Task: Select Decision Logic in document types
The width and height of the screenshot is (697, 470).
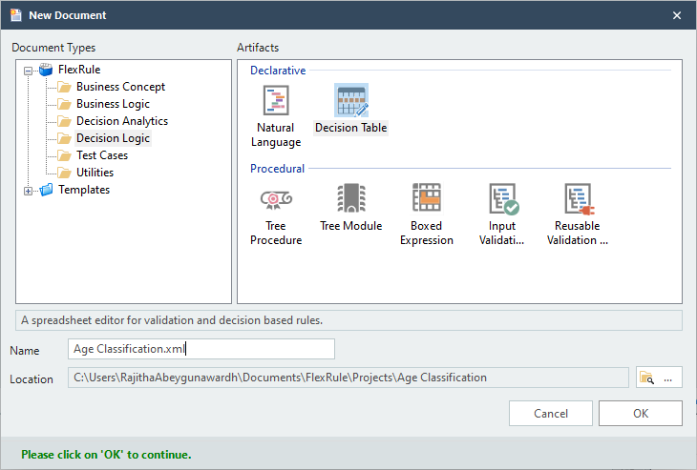Action: [113, 138]
